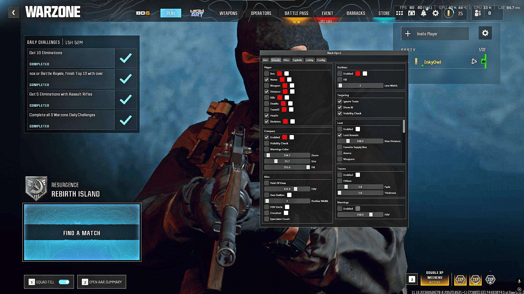Screen dimensions: 524x294
Task: Click the checkmark for Complete all 3 challenges
Action: pos(126,120)
